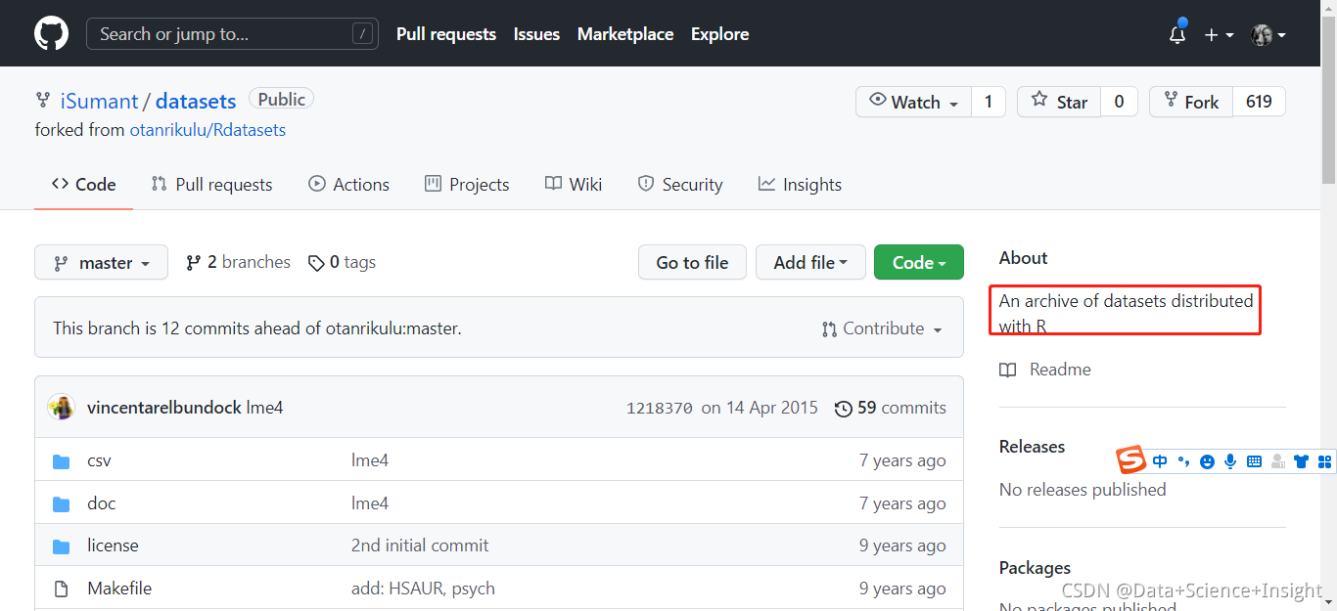View the 2 branches link
Viewport: 1337px width, 611px height.
click(x=238, y=262)
